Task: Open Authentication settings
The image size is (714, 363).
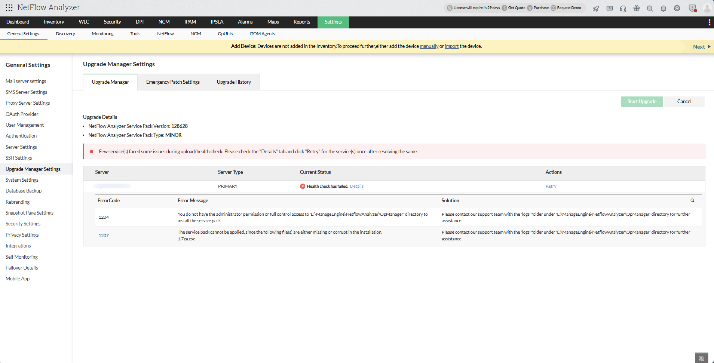Action: click(x=21, y=136)
